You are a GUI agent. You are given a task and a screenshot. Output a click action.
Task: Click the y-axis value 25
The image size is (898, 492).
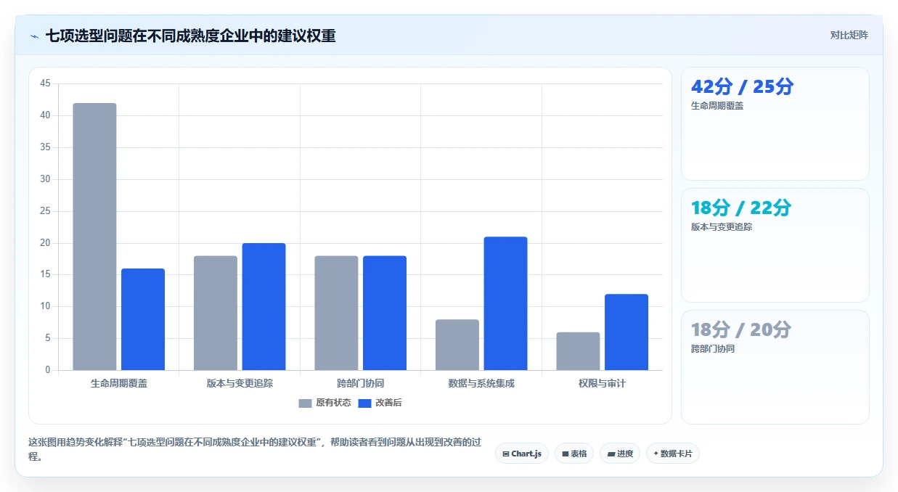45,211
